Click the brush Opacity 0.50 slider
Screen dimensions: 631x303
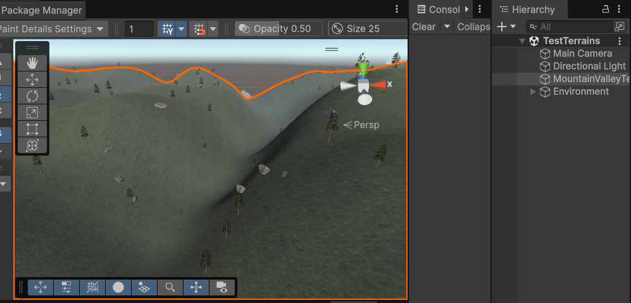pyautogui.click(x=278, y=29)
